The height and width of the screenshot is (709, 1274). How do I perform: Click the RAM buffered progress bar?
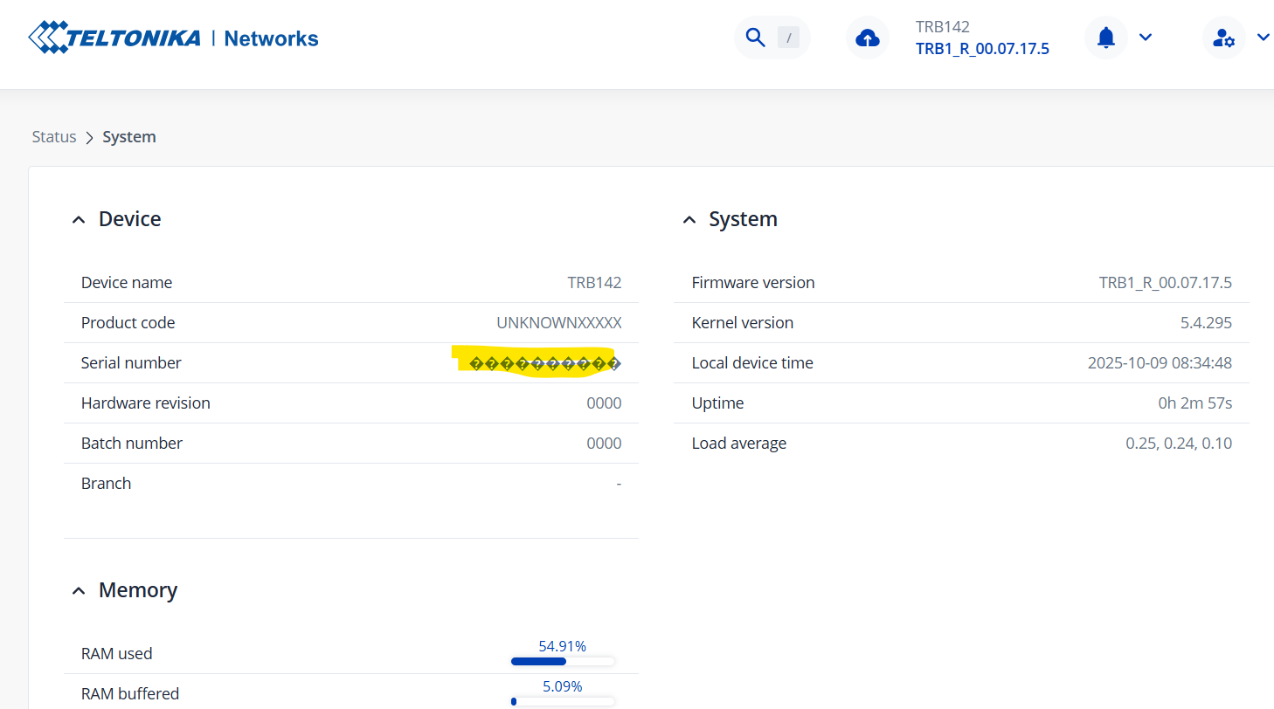pyautogui.click(x=563, y=701)
